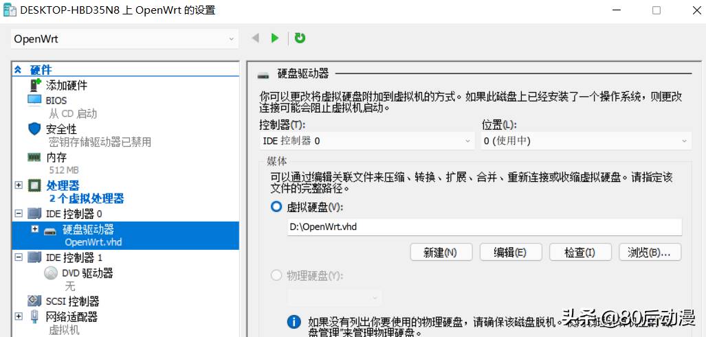Click the settings window title bar icon
The width and height of the screenshot is (706, 337).
tap(10, 10)
